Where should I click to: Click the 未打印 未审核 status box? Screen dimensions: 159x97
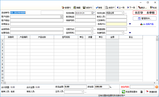click(145, 13)
